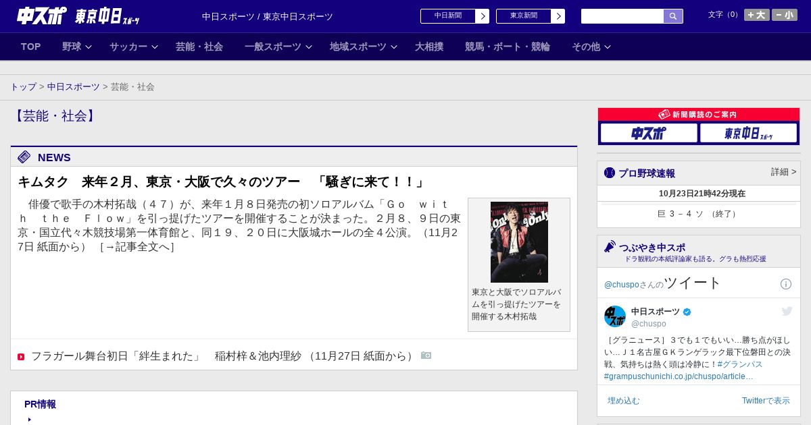Open the フラガール舞台初日 article link
The width and height of the screenshot is (811, 425).
point(223,356)
